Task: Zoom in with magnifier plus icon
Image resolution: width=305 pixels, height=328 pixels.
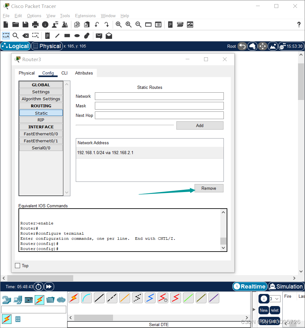Action: (x=119, y=25)
